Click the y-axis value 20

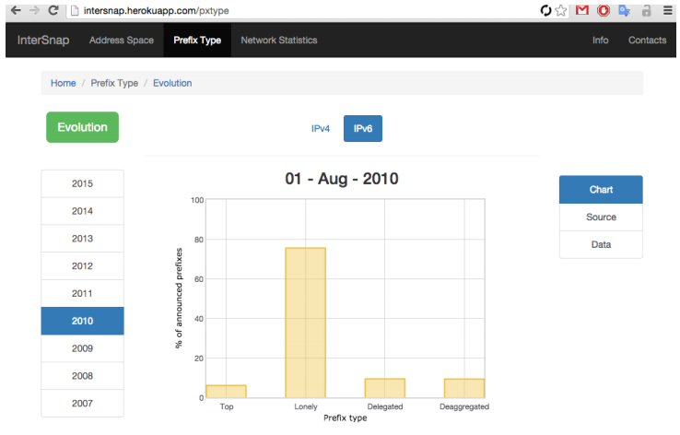click(x=199, y=359)
